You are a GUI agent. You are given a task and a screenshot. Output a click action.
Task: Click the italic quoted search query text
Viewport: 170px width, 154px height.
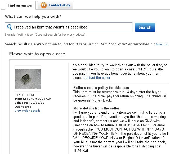114,44
